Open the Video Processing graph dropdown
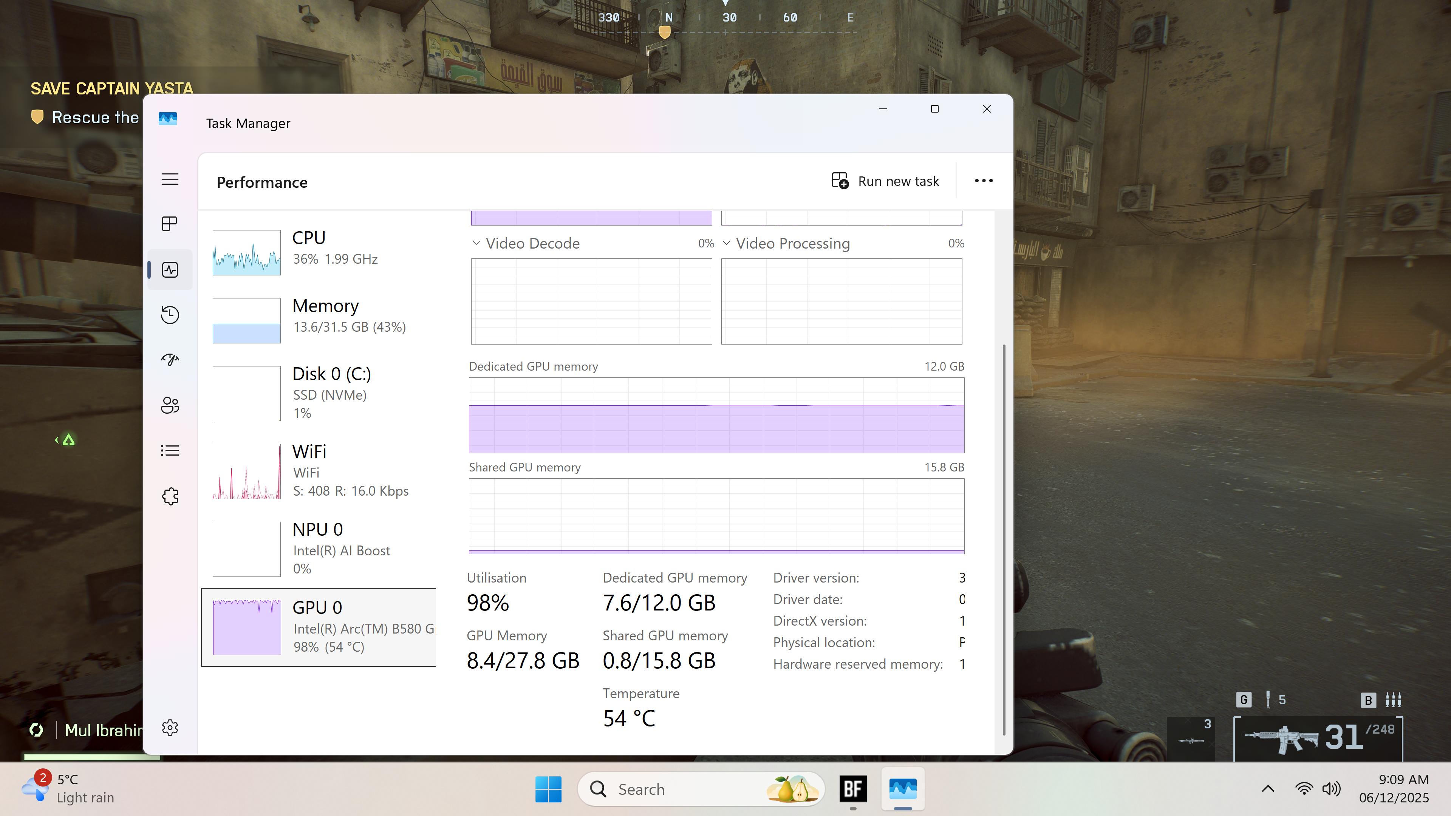The width and height of the screenshot is (1451, 816). (x=727, y=243)
